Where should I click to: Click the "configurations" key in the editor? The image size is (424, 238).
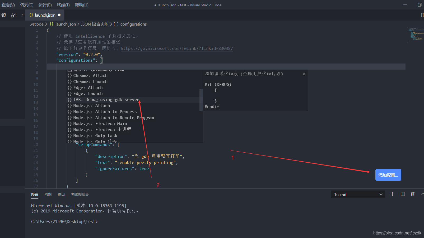pyautogui.click(x=76, y=60)
